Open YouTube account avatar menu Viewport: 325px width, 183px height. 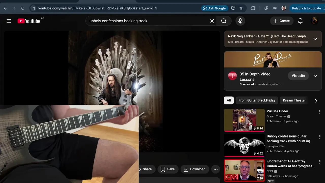pyautogui.click(x=314, y=21)
